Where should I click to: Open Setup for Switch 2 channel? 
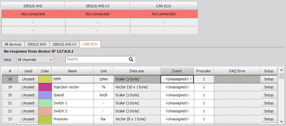coord(269,111)
